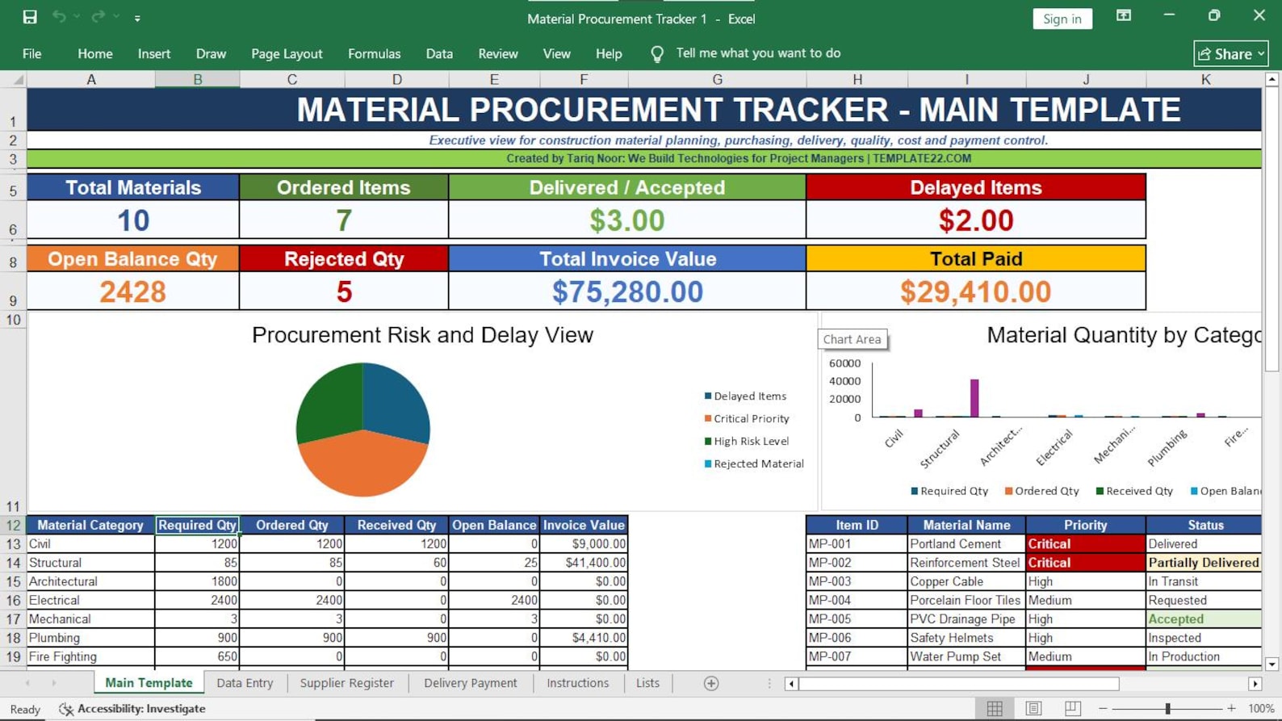Click the lightbulb Tell me icon

657,53
